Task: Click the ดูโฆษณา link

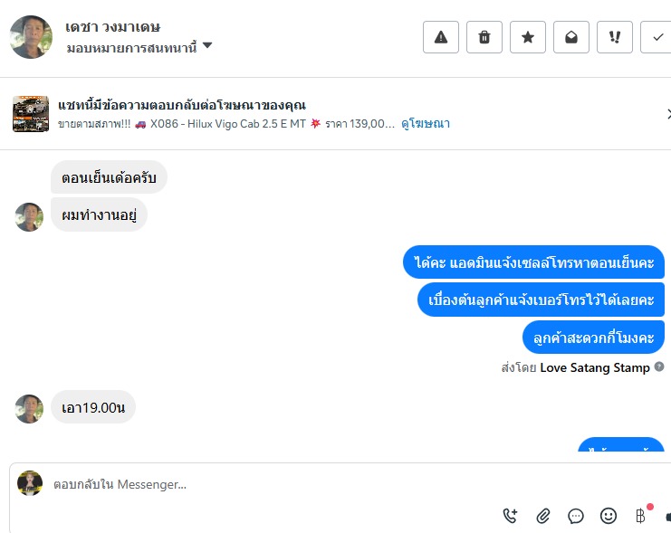Action: click(426, 123)
